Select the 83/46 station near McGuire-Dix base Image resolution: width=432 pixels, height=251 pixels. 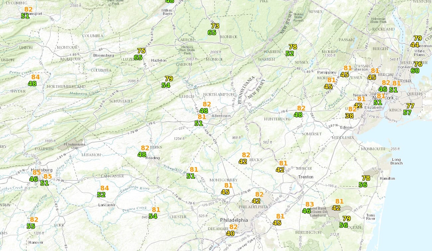(308, 208)
